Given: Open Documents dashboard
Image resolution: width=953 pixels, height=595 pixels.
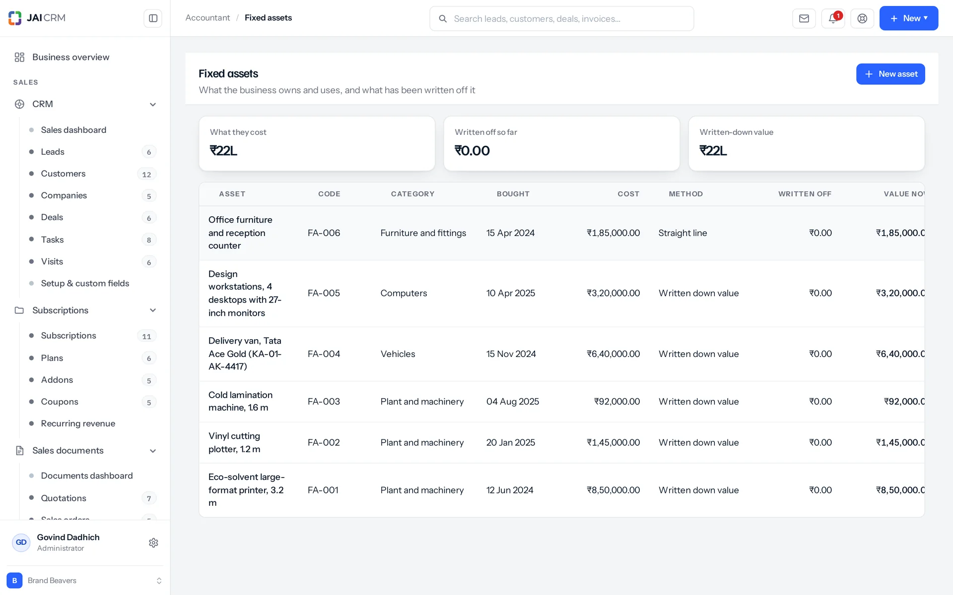Looking at the screenshot, I should pyautogui.click(x=87, y=476).
